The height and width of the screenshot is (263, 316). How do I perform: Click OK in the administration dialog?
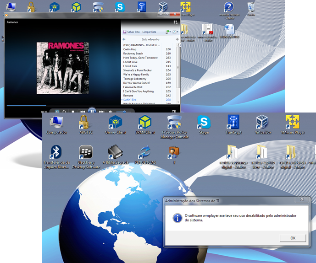(293, 238)
